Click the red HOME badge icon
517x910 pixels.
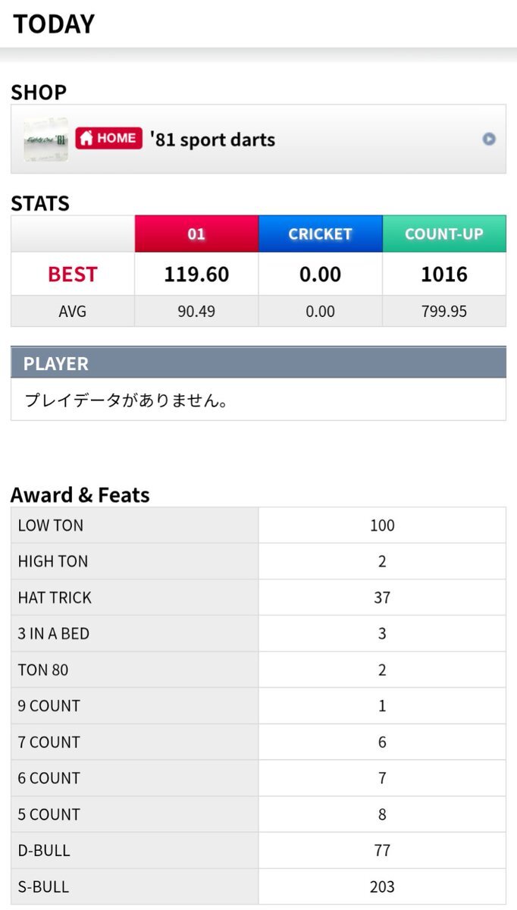click(109, 138)
